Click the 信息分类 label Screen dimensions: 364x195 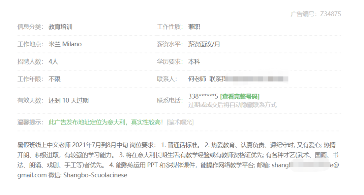(30, 27)
